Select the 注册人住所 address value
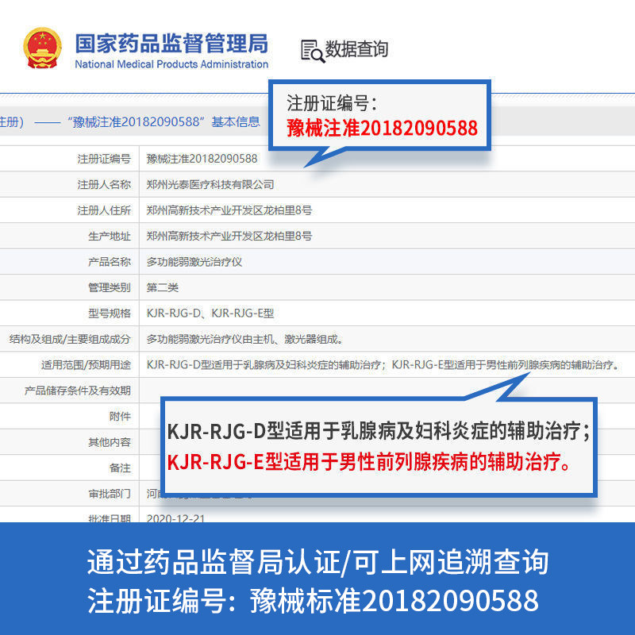The image size is (635, 635). tap(229, 210)
